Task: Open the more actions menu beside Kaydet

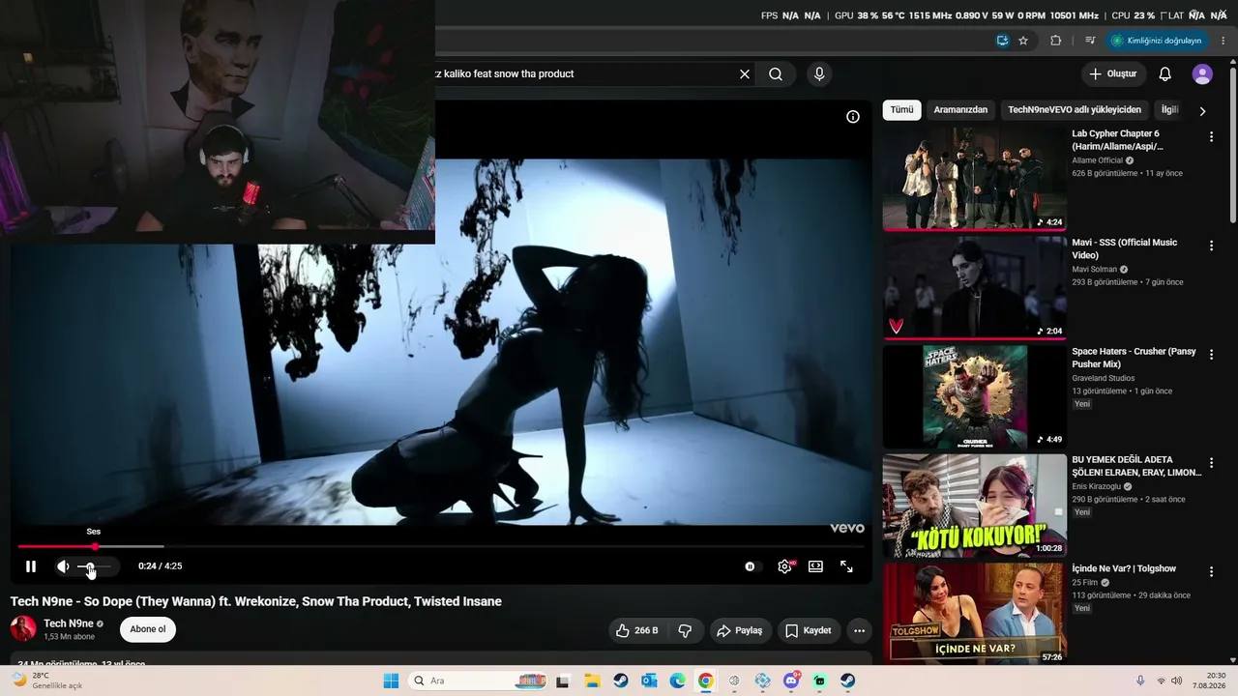Action: pos(859,630)
